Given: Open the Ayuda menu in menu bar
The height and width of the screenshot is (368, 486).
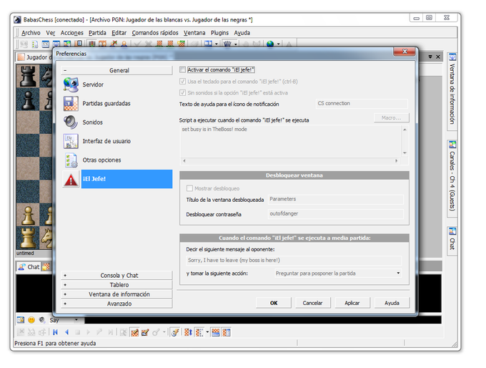Looking at the screenshot, I should pos(242,33).
